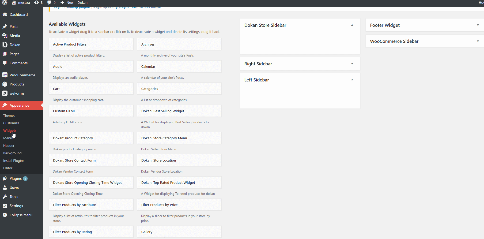Expand the Right Sidebar panel arrow
The image size is (484, 239).
pos(352,64)
